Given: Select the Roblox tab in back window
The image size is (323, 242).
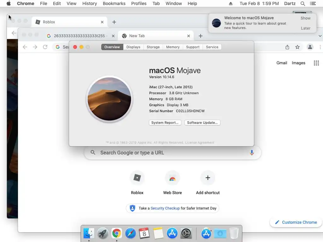Looking at the screenshot, I should coord(69,22).
